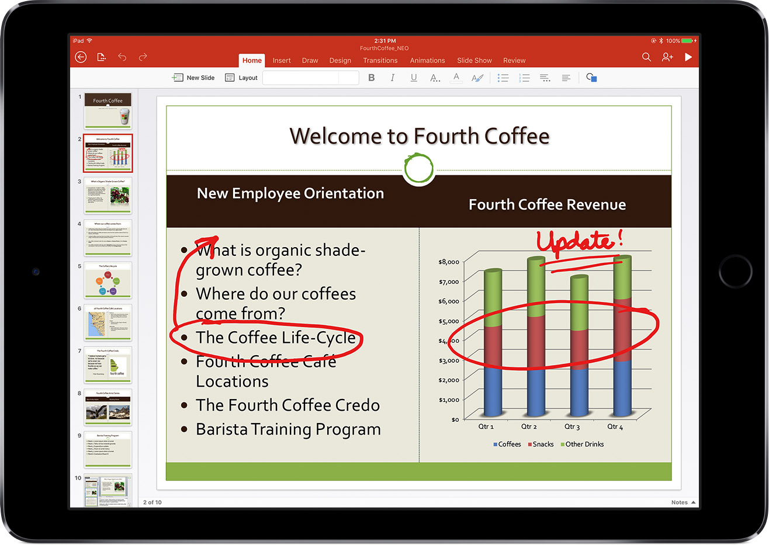The height and width of the screenshot is (545, 769).
Task: Open the Design tab
Action: (340, 60)
